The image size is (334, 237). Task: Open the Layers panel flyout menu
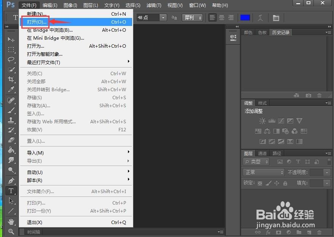[x=328, y=153]
